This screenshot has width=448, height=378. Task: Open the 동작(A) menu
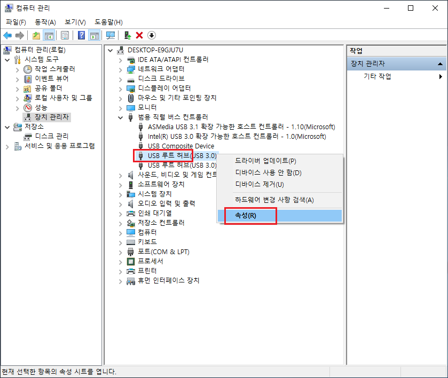pos(45,22)
